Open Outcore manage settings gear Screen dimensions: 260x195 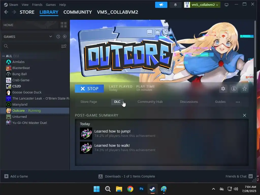(x=223, y=89)
